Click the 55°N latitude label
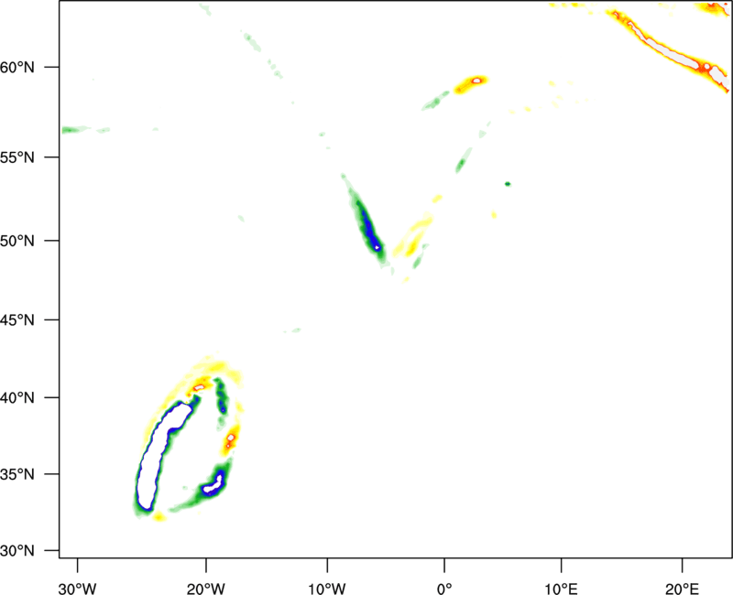The height and width of the screenshot is (595, 733). [x=17, y=157]
